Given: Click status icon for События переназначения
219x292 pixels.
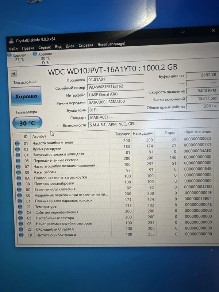Looking at the screenshot, I should tap(20, 212).
